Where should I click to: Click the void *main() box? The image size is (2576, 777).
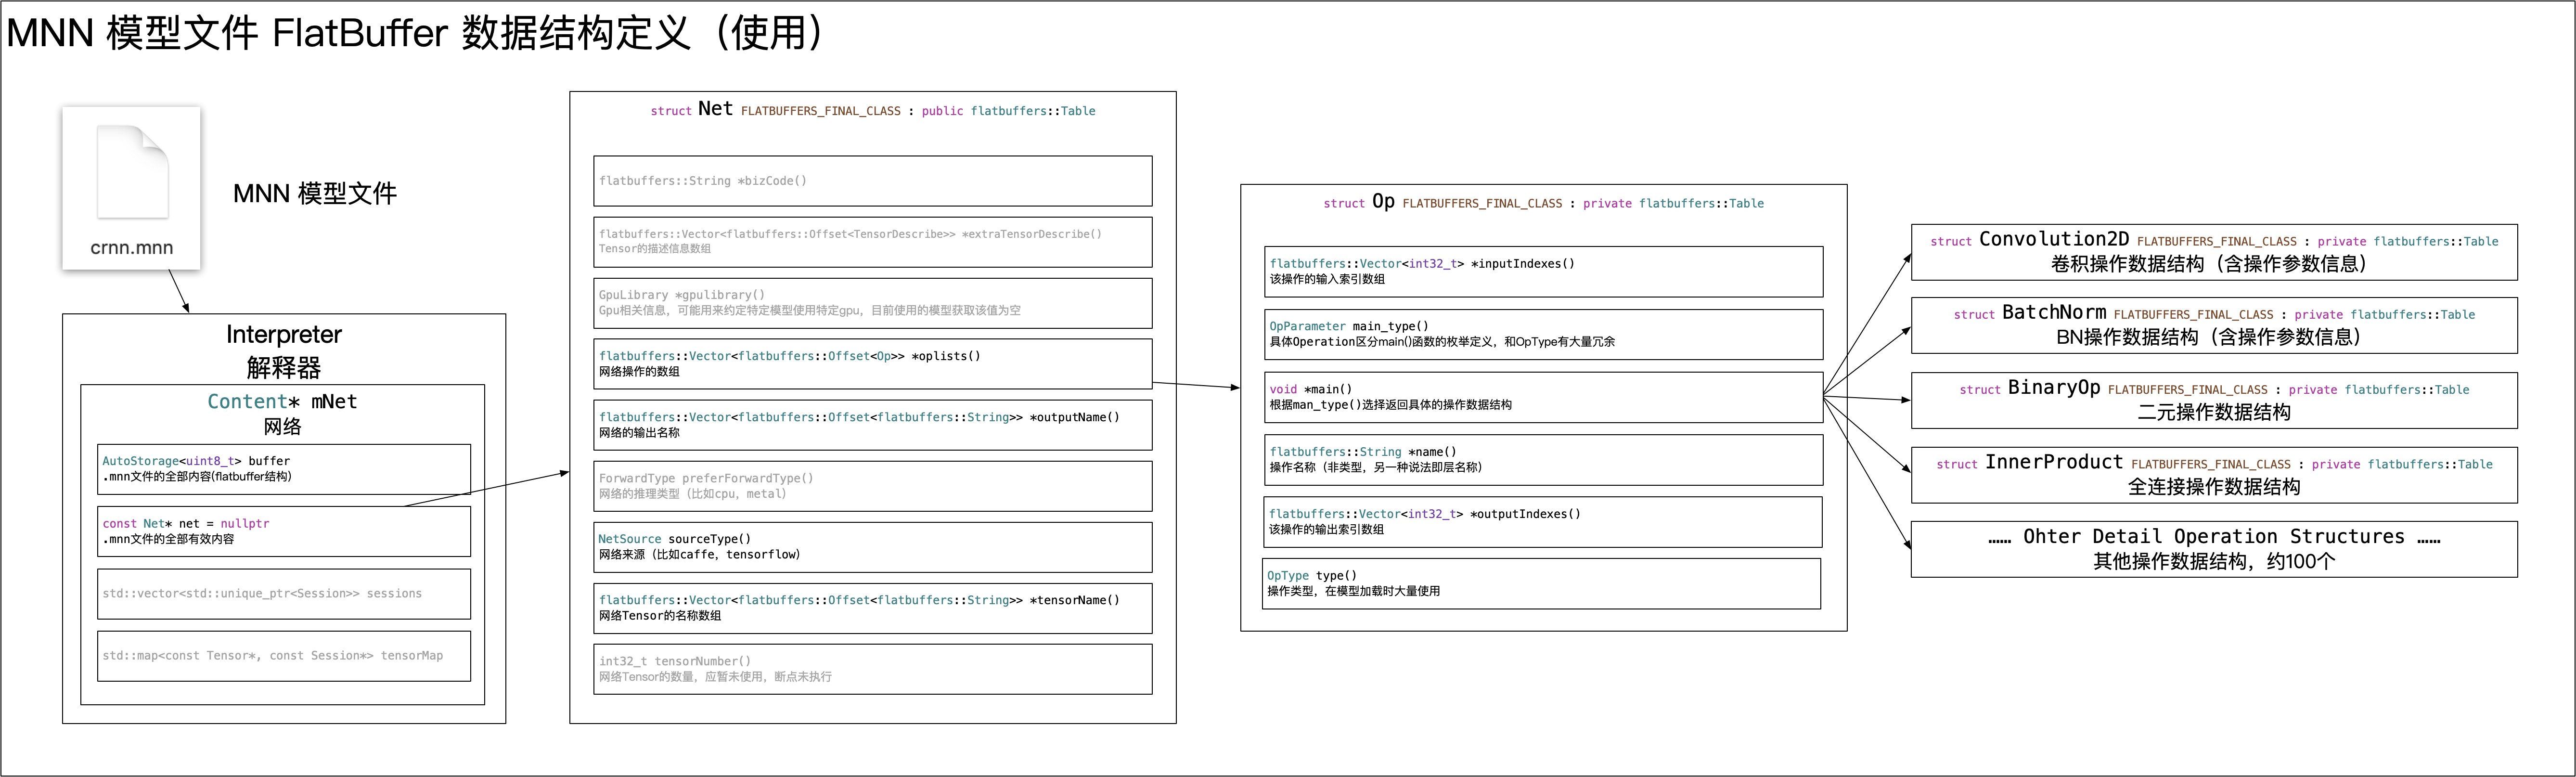[x=1543, y=397]
